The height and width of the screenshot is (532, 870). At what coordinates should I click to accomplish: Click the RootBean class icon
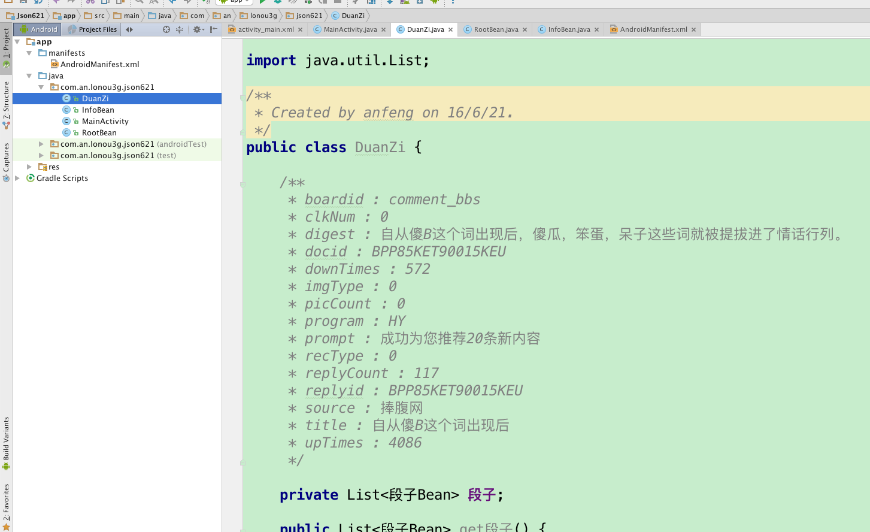point(66,133)
